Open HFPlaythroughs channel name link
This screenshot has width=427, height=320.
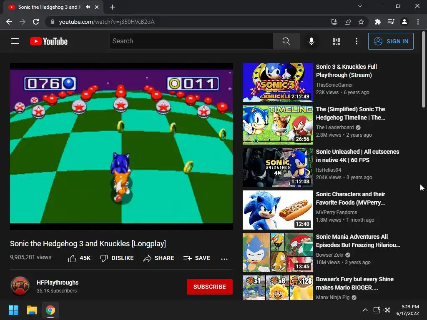click(58, 282)
